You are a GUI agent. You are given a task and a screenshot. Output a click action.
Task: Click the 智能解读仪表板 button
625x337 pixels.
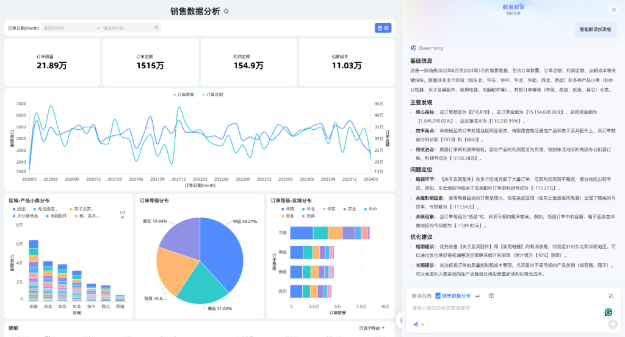pos(595,29)
